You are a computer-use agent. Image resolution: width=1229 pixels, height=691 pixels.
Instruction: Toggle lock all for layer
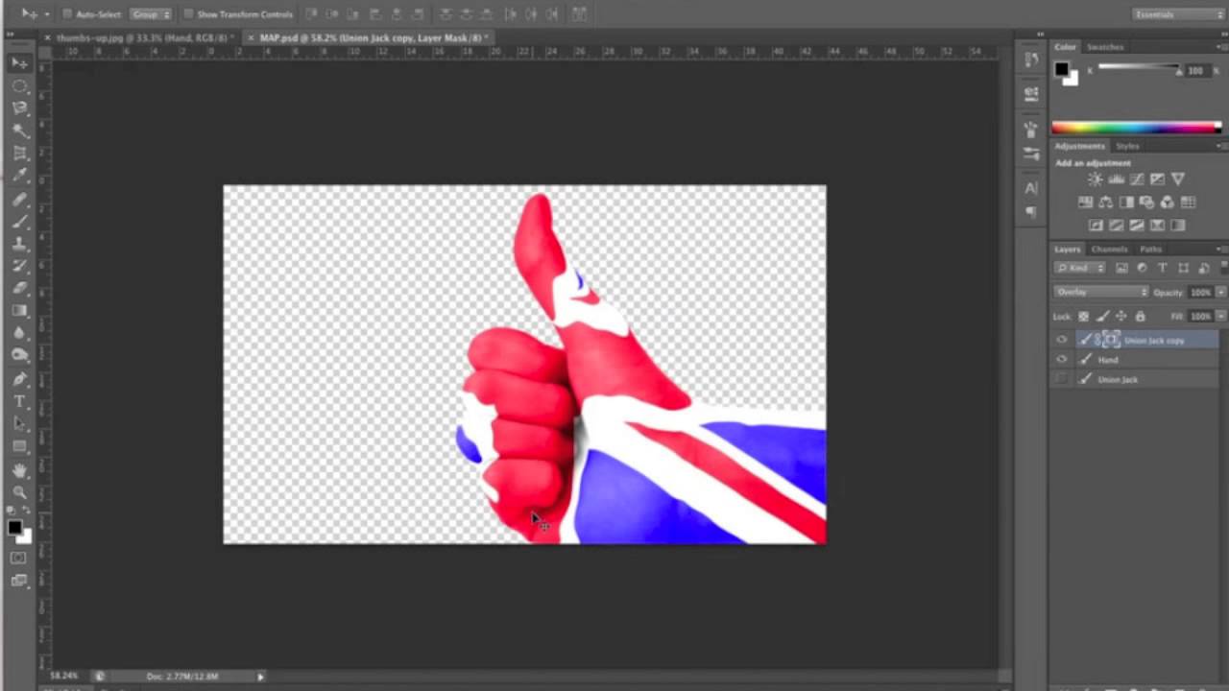coord(1140,317)
